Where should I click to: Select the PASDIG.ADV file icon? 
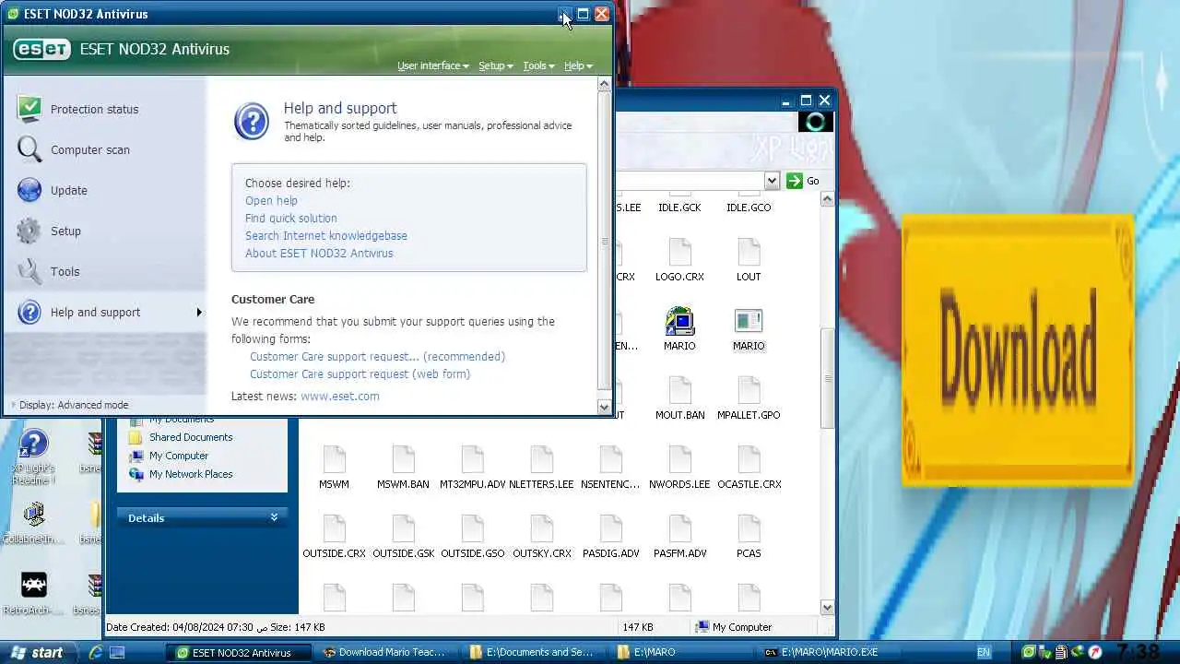tap(610, 528)
